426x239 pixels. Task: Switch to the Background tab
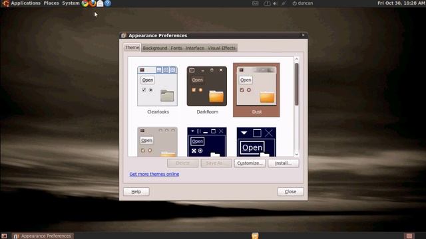click(155, 48)
